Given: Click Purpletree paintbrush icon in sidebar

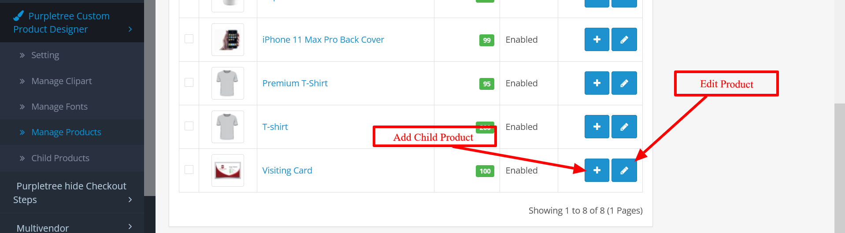Looking at the screenshot, I should (x=19, y=16).
